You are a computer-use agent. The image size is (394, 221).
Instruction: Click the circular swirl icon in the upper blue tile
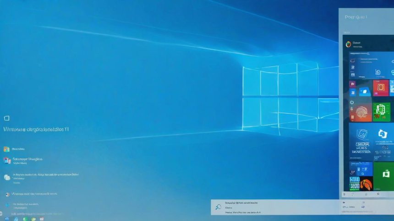tap(378, 73)
